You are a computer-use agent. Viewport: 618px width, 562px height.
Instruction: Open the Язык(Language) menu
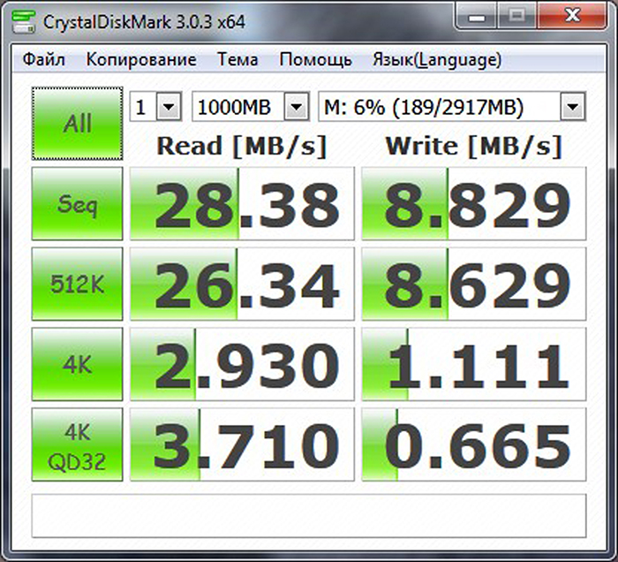tap(437, 60)
